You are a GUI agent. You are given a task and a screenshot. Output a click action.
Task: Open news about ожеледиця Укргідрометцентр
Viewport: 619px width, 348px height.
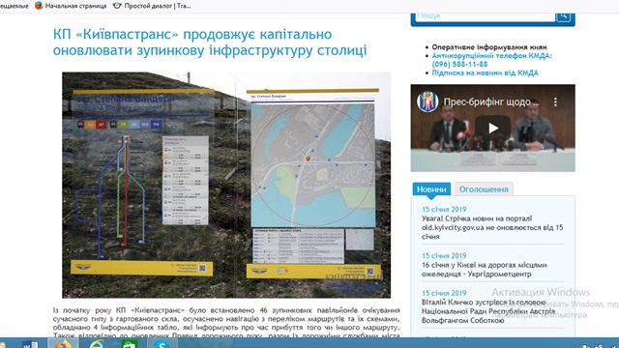pyautogui.click(x=484, y=270)
